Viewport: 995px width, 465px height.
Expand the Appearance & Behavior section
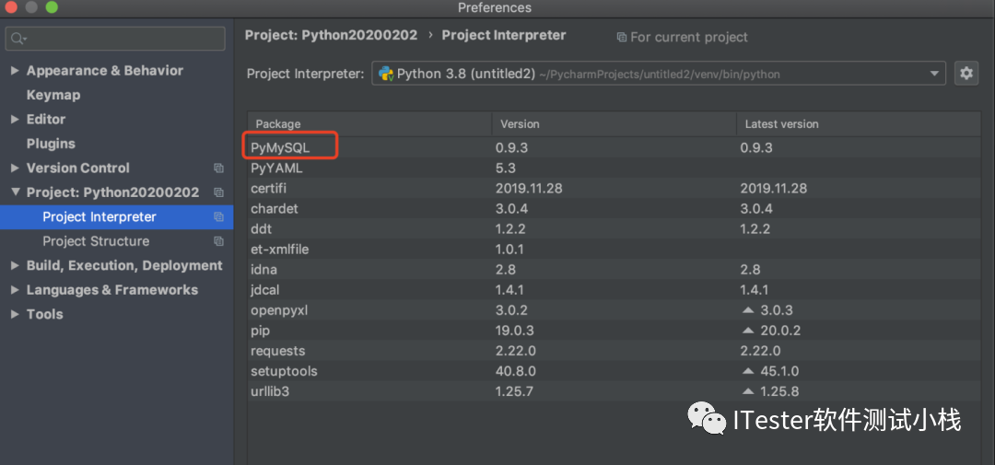click(15, 71)
